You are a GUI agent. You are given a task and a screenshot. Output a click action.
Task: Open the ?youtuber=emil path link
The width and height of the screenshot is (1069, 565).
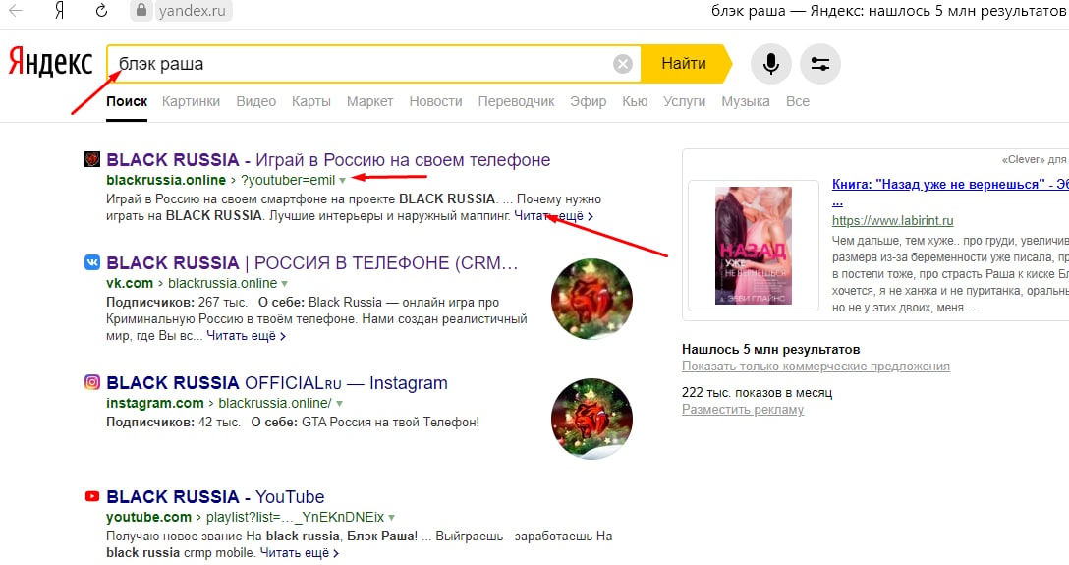[x=288, y=180]
